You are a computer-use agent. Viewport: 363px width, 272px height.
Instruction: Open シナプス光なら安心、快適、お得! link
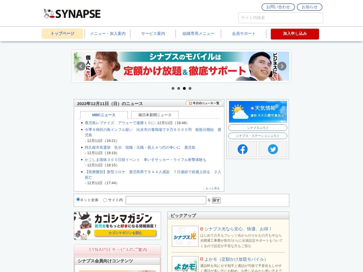pyautogui.click(x=238, y=229)
